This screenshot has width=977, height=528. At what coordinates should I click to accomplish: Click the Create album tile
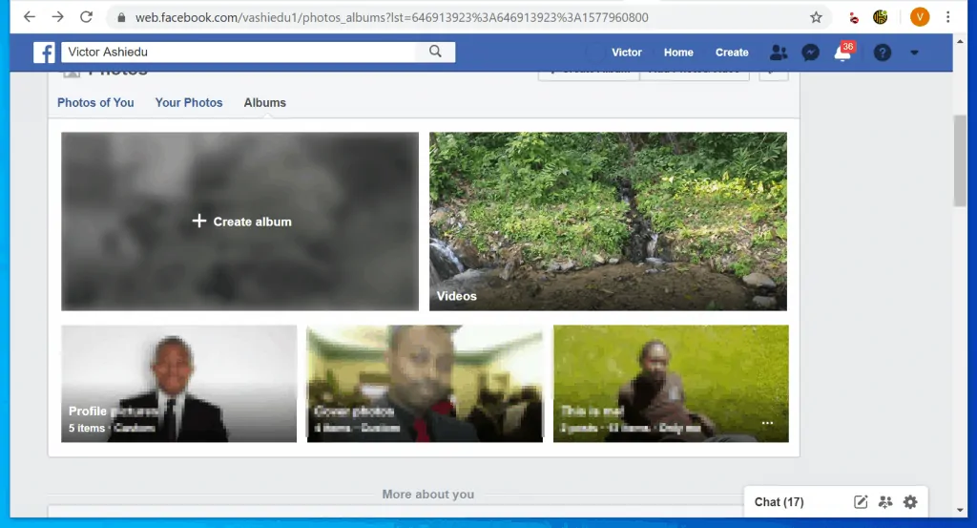tap(240, 222)
